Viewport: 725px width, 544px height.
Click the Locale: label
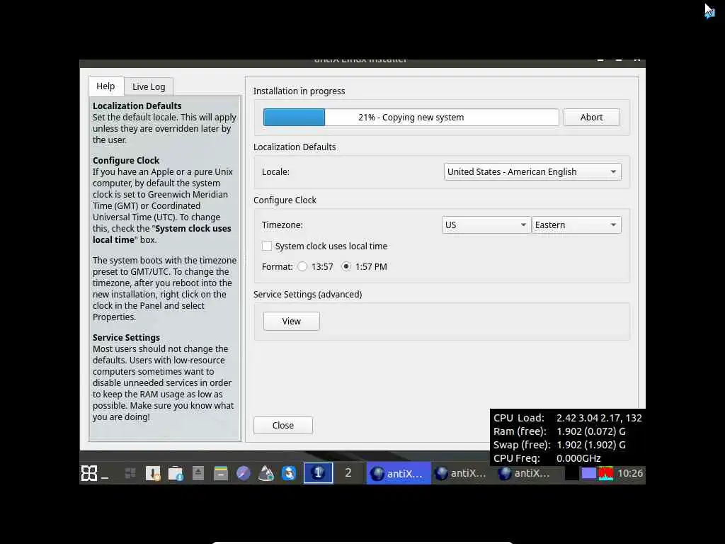tap(275, 171)
